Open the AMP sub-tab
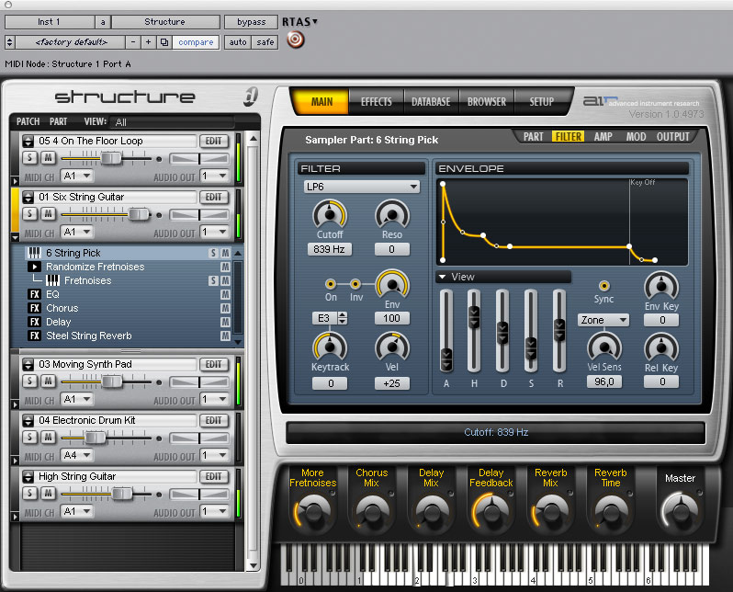Image resolution: width=733 pixels, height=592 pixels. click(603, 137)
